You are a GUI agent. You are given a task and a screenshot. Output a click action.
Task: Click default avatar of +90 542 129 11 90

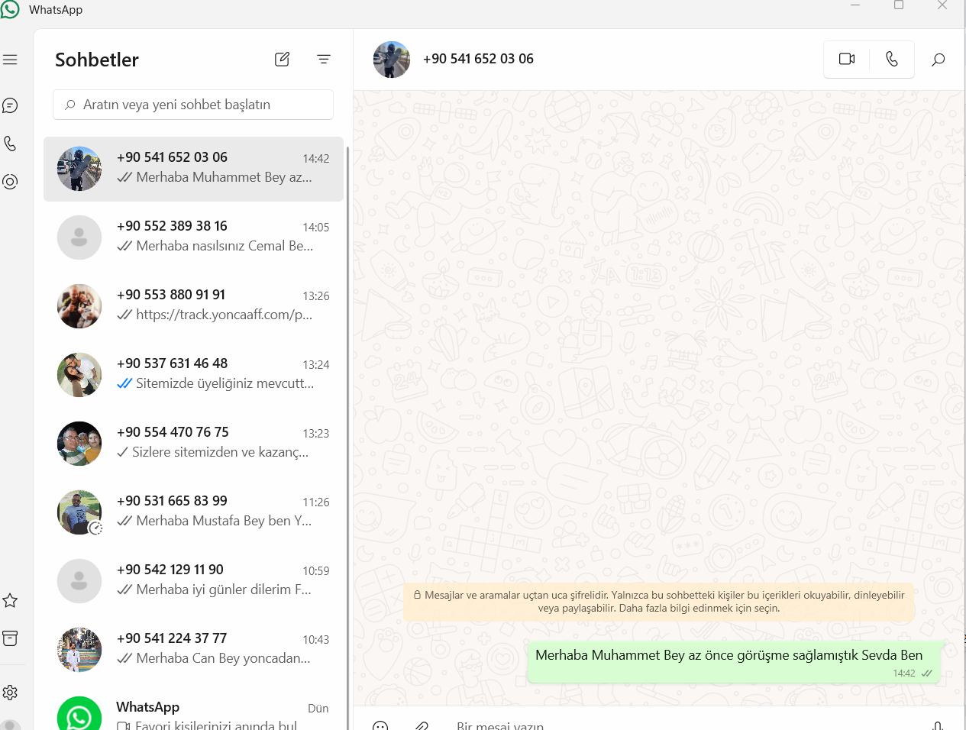point(79,581)
